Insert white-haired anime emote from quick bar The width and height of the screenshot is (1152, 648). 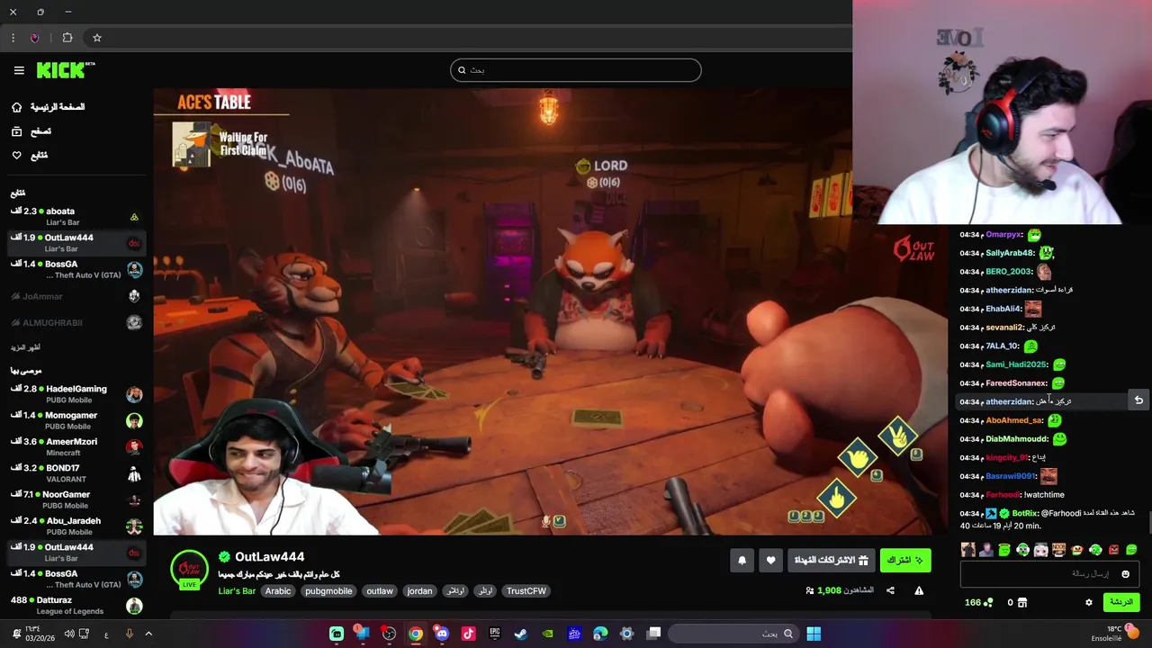pos(1041,550)
